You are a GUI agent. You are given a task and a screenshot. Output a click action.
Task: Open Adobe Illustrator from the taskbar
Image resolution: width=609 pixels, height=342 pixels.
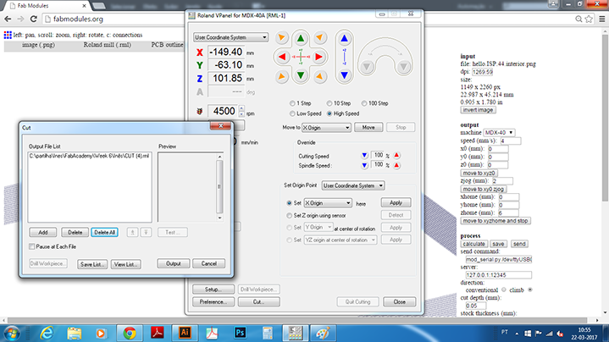[x=185, y=333]
